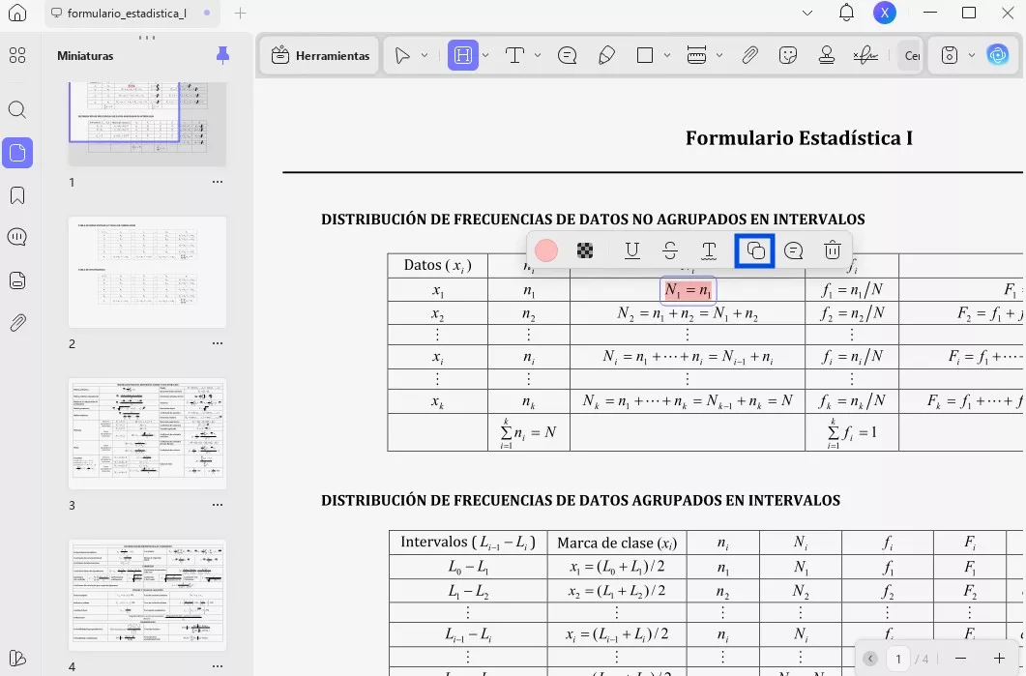Pick the red highlight color swatch

(546, 250)
